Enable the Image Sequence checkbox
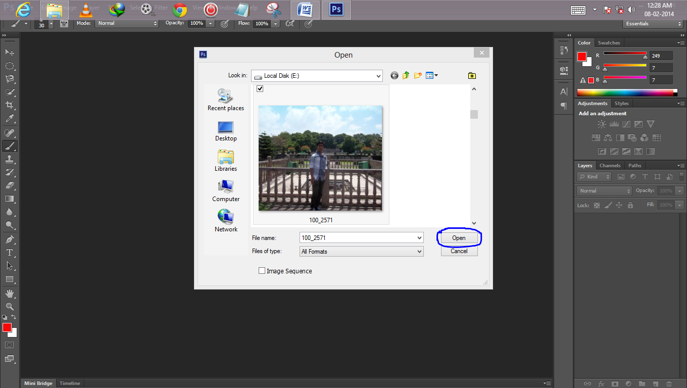687x388 pixels. (262, 270)
